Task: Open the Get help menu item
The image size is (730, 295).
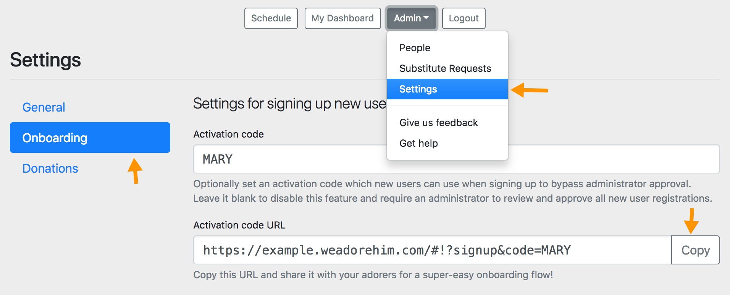Action: click(x=418, y=143)
